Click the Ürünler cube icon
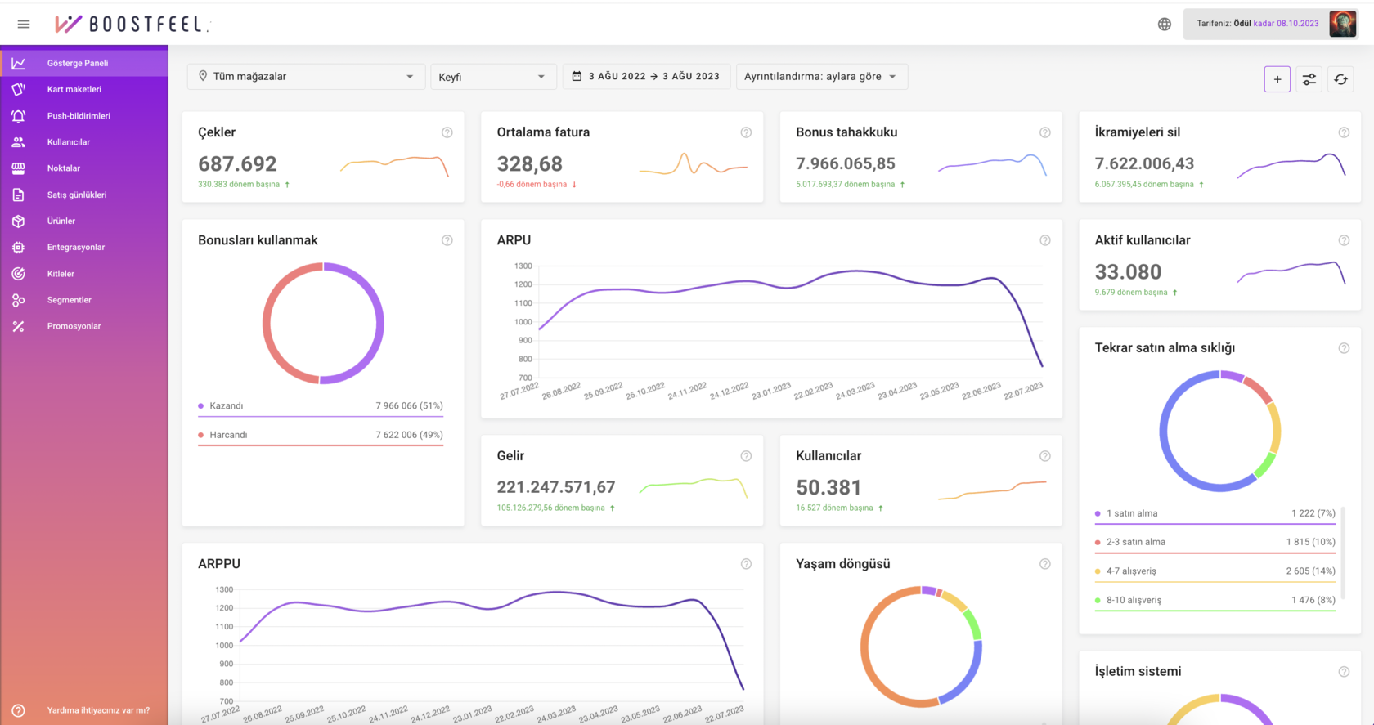 pos(18,221)
